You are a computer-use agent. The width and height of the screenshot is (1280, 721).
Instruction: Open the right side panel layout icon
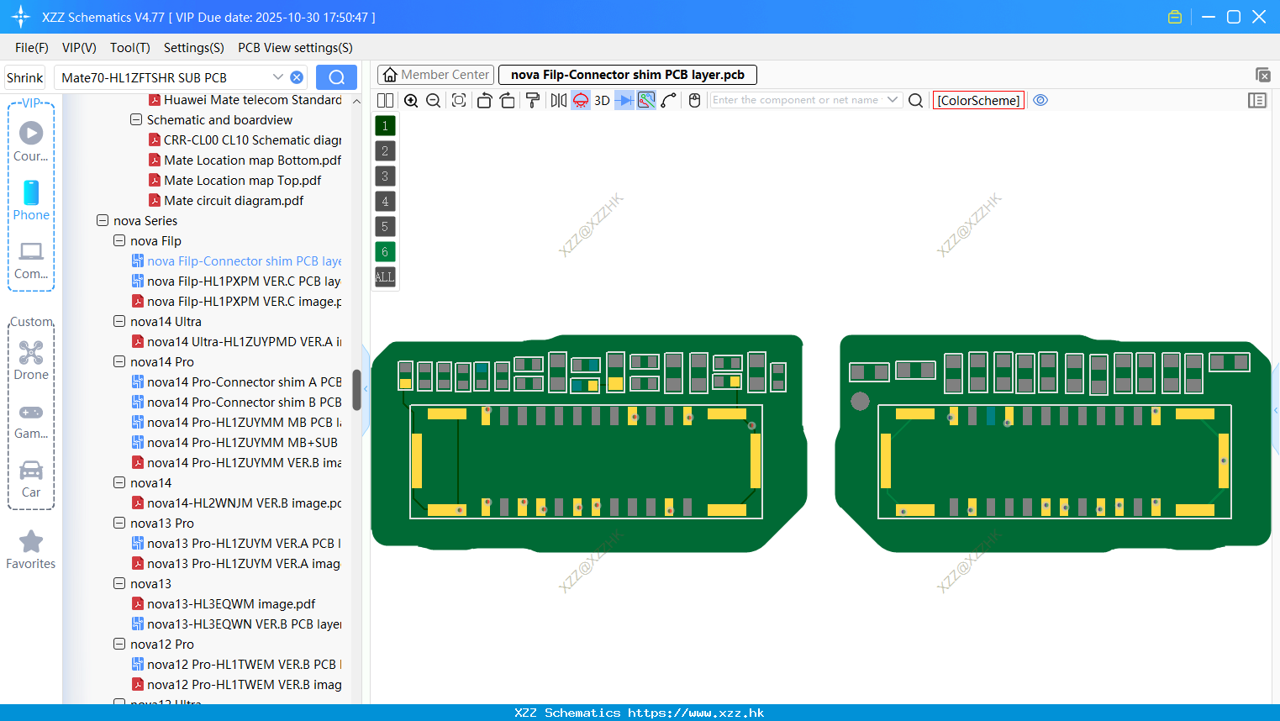point(1257,100)
